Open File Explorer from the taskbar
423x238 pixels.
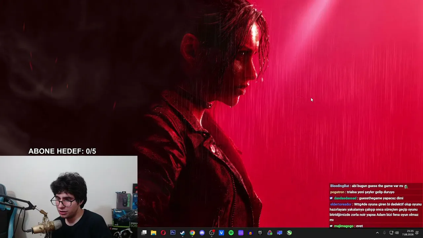point(153,233)
